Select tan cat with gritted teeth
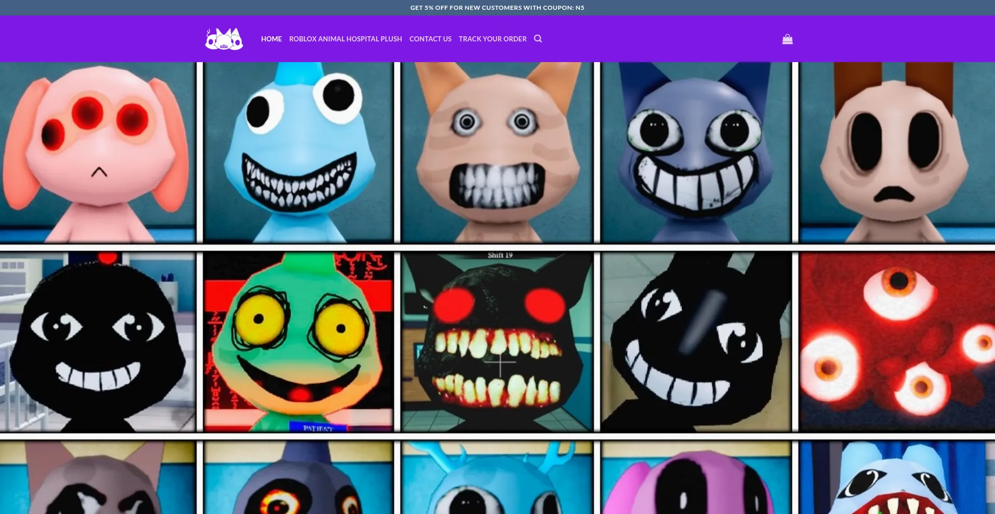 point(497,153)
